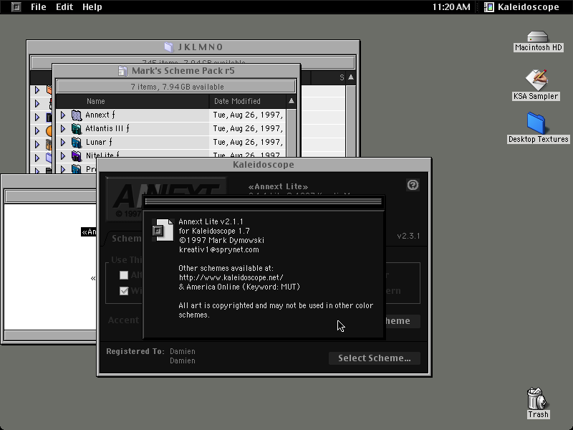The height and width of the screenshot is (430, 573).
Task: Click the JKLMNO window vertical scrollbar
Action: [x=351, y=121]
